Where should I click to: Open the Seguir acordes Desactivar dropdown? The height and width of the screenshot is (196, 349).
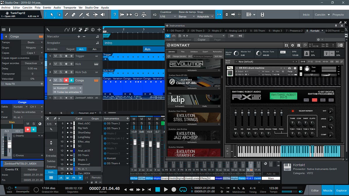coord(33,63)
